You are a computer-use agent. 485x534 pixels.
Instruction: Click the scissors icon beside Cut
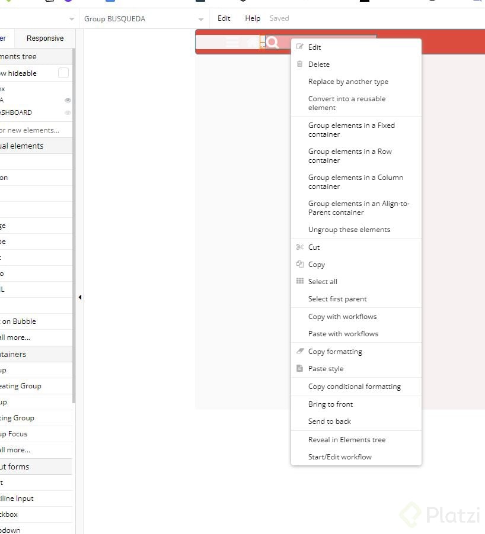(300, 247)
